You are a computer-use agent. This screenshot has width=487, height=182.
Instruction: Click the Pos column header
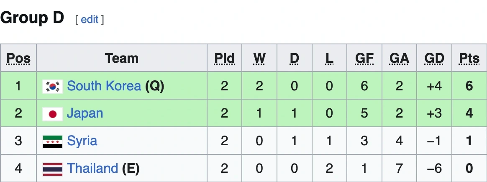[18, 58]
